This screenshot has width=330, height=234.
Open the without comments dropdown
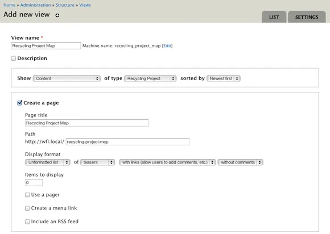[240, 162]
